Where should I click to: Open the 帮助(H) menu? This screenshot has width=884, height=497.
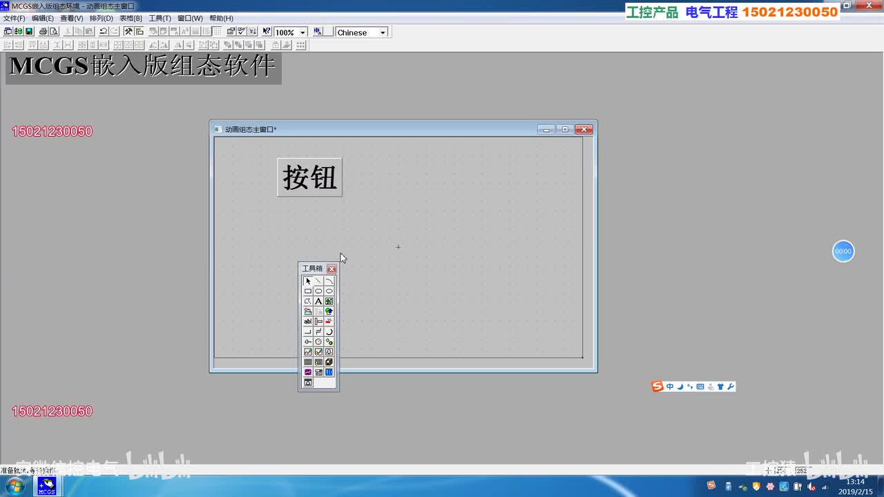click(x=221, y=18)
